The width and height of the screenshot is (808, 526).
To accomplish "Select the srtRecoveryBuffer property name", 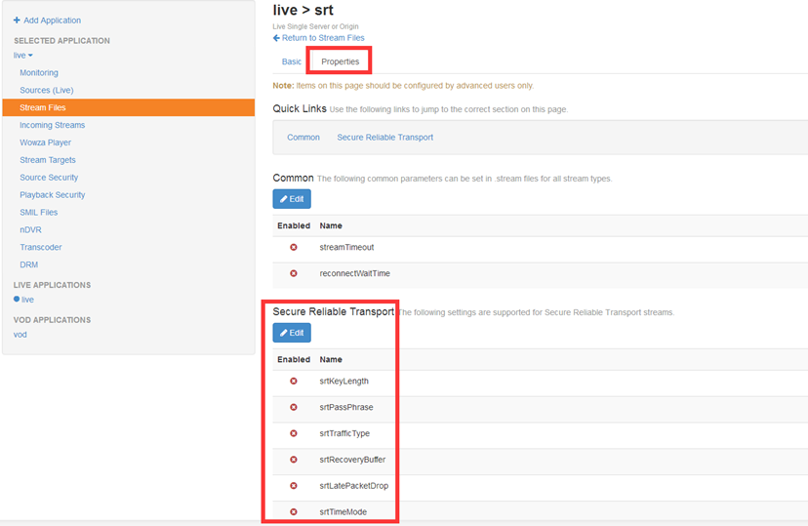I will [352, 460].
